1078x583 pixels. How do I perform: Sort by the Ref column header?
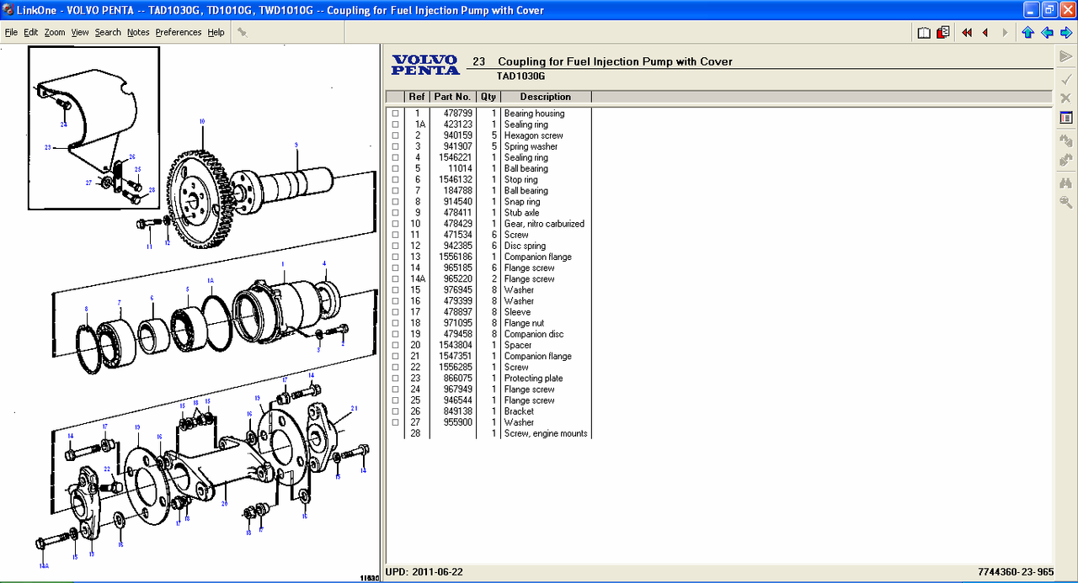click(x=417, y=97)
